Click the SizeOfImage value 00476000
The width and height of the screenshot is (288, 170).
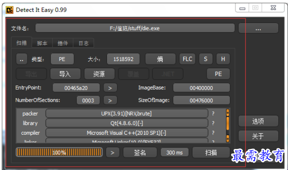pos(201,100)
